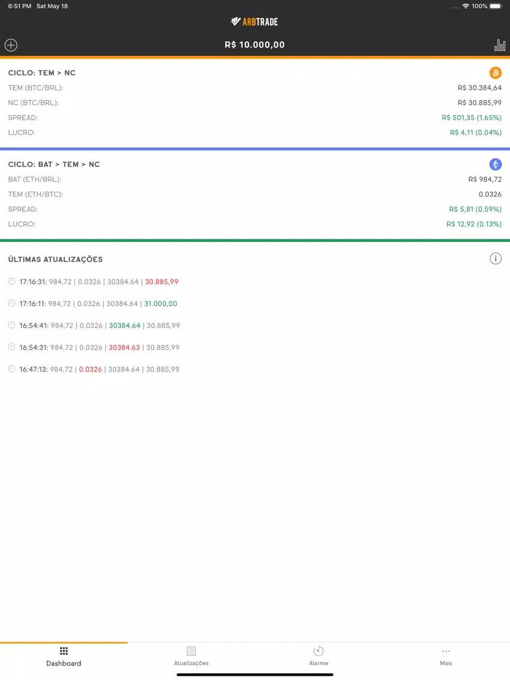Tap clock icon for 17:16:11 update
This screenshot has height=680, width=510.
click(x=12, y=303)
